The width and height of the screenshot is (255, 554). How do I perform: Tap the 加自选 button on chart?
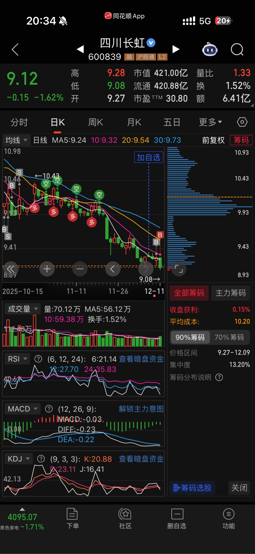click(x=148, y=157)
